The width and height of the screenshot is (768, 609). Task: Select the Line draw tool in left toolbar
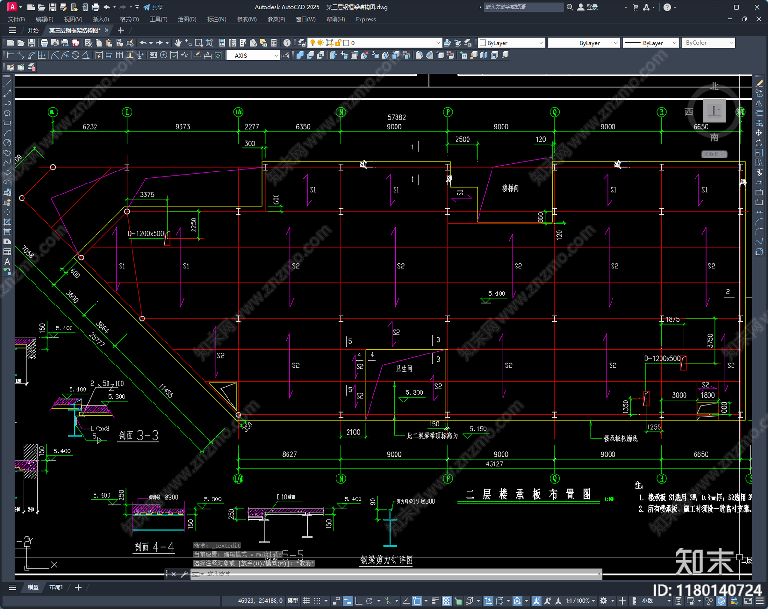(7, 83)
